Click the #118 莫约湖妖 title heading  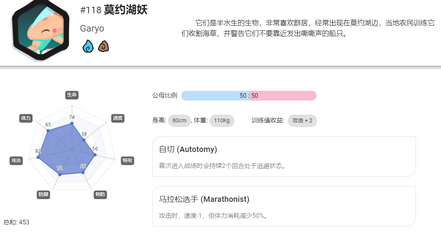click(114, 10)
